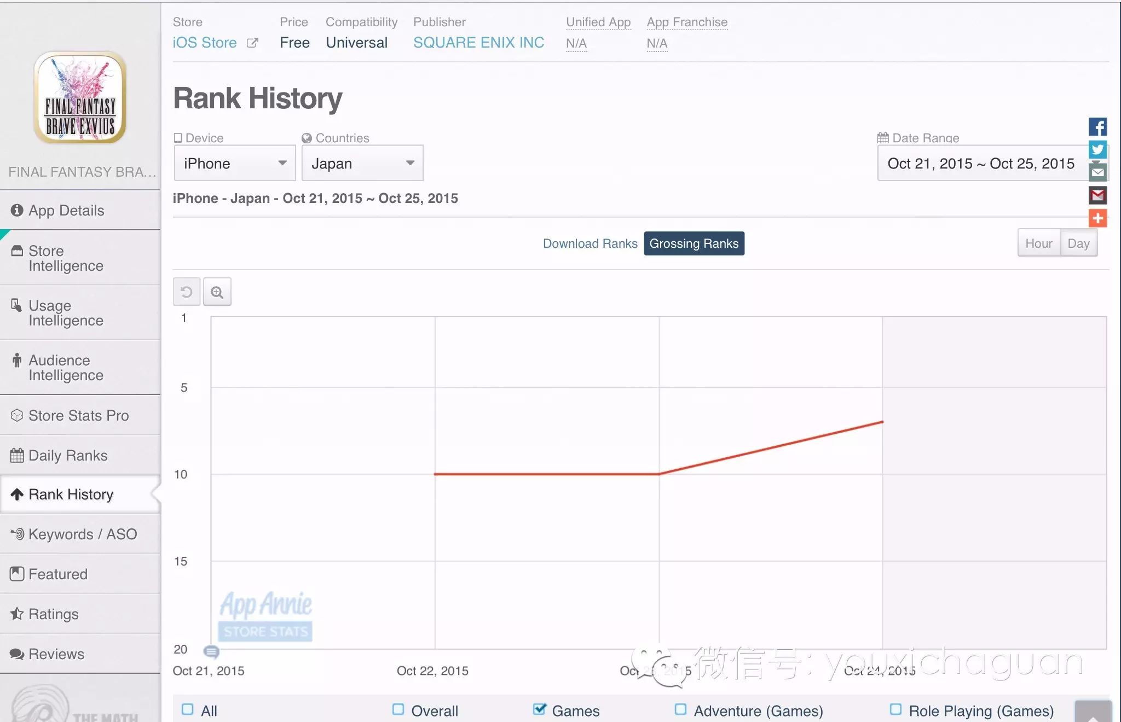Open the Device dropdown showing iPhone
The height and width of the screenshot is (722, 1121).
(x=235, y=163)
